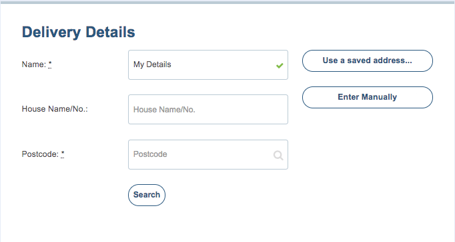Click the Postcode: label text
Image resolution: width=455 pixels, height=242 pixels.
pyautogui.click(x=40, y=154)
